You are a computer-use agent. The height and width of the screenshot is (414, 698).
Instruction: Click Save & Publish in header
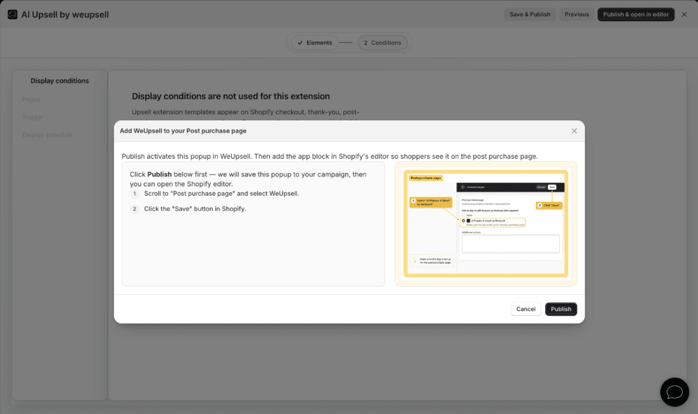tap(530, 15)
